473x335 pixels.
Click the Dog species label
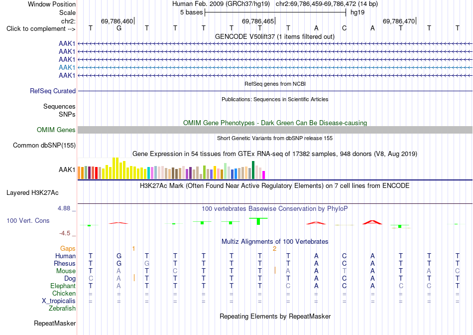tap(70, 279)
